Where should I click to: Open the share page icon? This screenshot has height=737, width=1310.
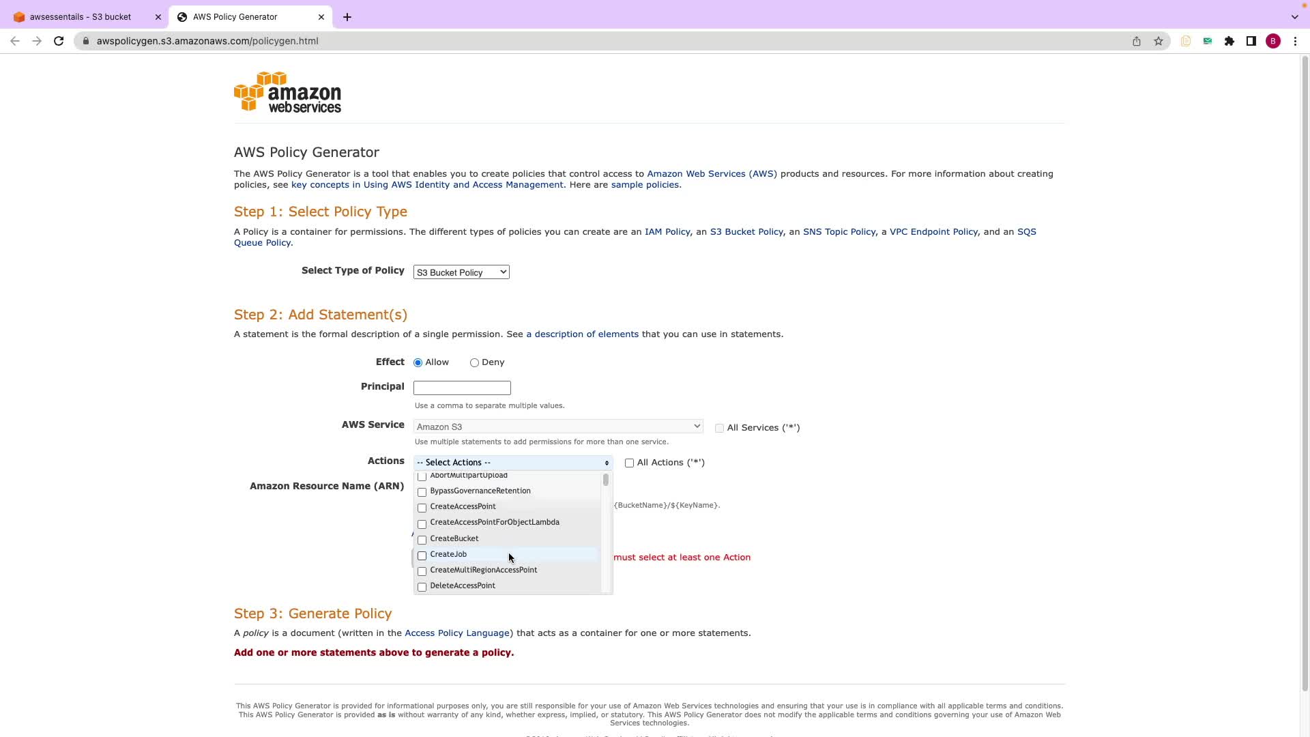1137,41
